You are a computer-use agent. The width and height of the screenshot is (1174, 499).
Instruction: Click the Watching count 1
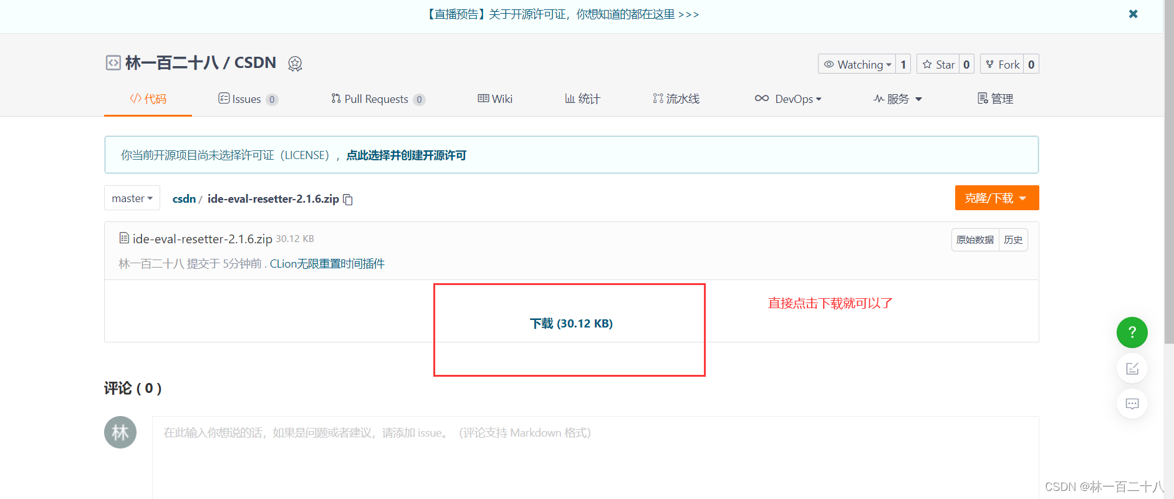903,64
